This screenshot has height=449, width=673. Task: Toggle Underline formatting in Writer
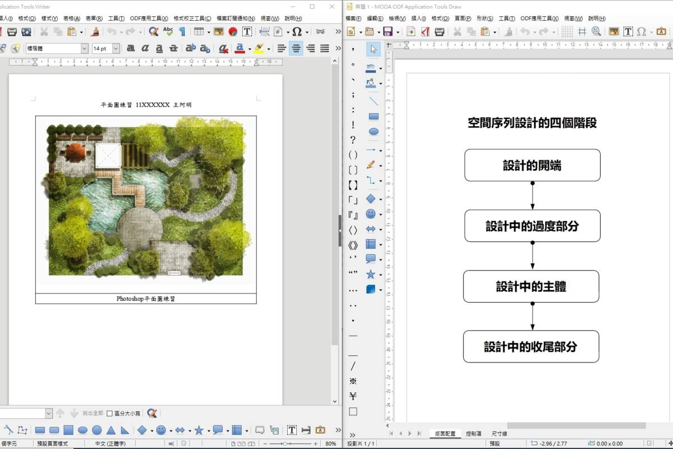[159, 49]
